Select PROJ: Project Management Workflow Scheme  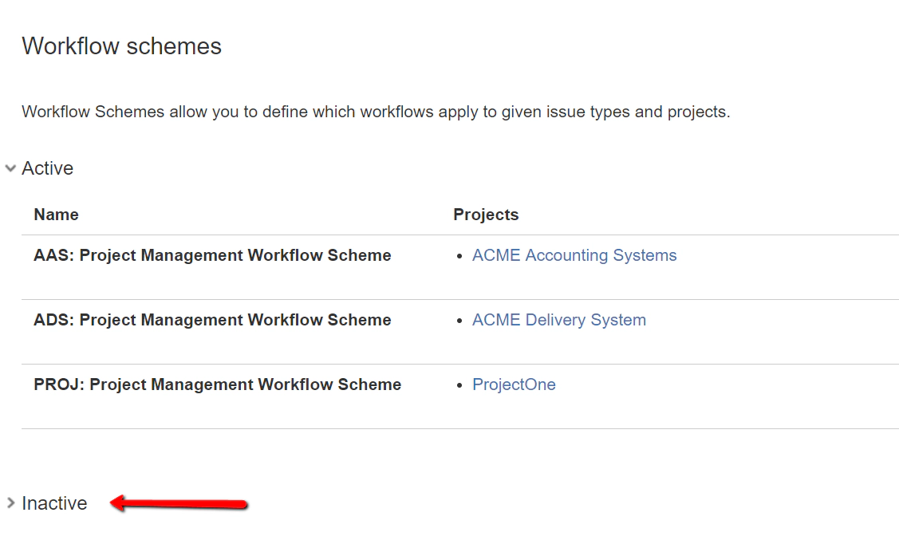pos(216,384)
